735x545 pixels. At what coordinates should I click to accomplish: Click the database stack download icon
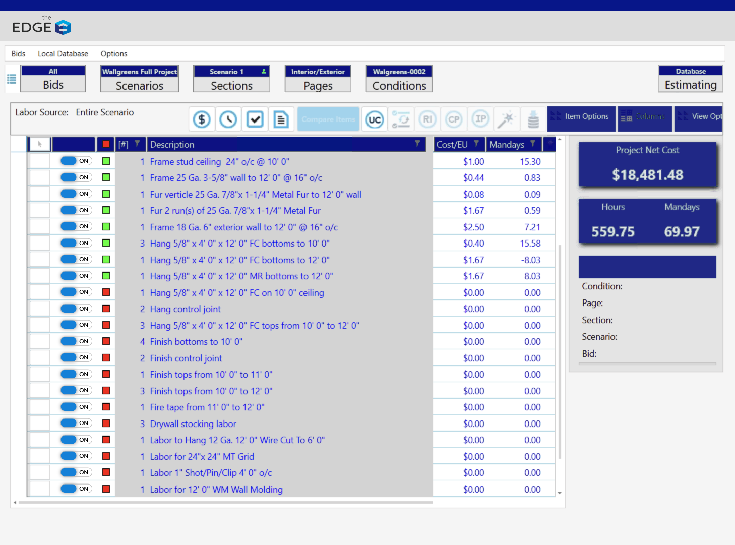pyautogui.click(x=533, y=119)
